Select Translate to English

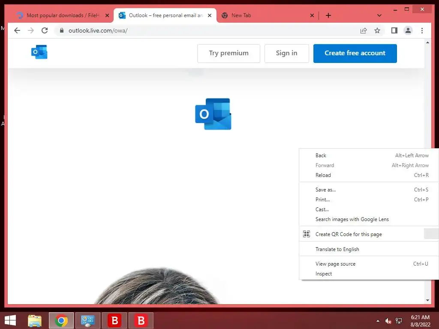click(369, 249)
